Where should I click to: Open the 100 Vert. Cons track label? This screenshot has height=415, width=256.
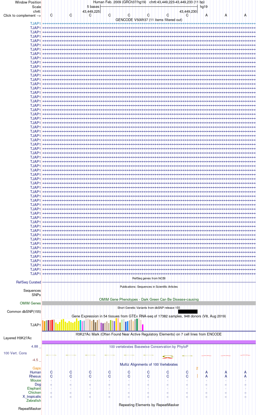[x=15, y=353]
